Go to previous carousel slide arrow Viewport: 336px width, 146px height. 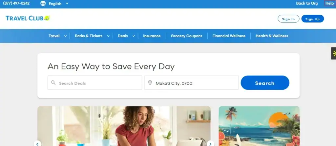[x=37, y=143]
